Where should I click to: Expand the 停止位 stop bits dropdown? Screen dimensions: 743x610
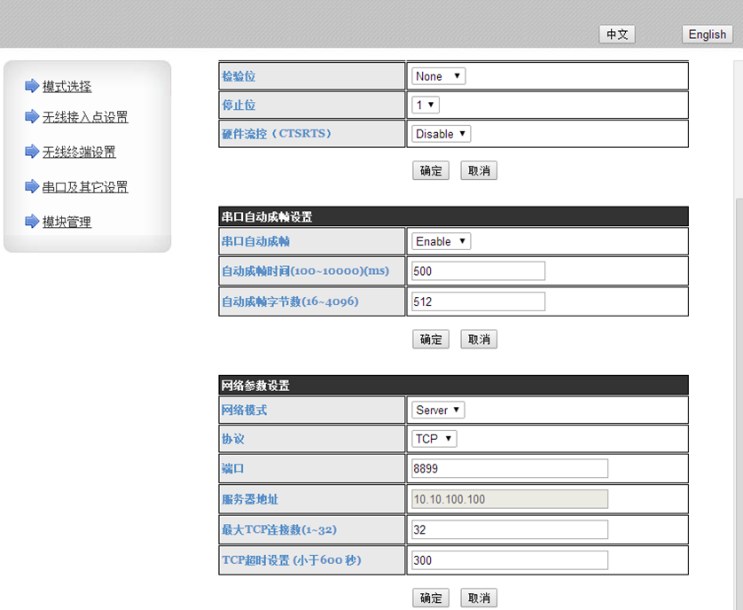(x=426, y=105)
